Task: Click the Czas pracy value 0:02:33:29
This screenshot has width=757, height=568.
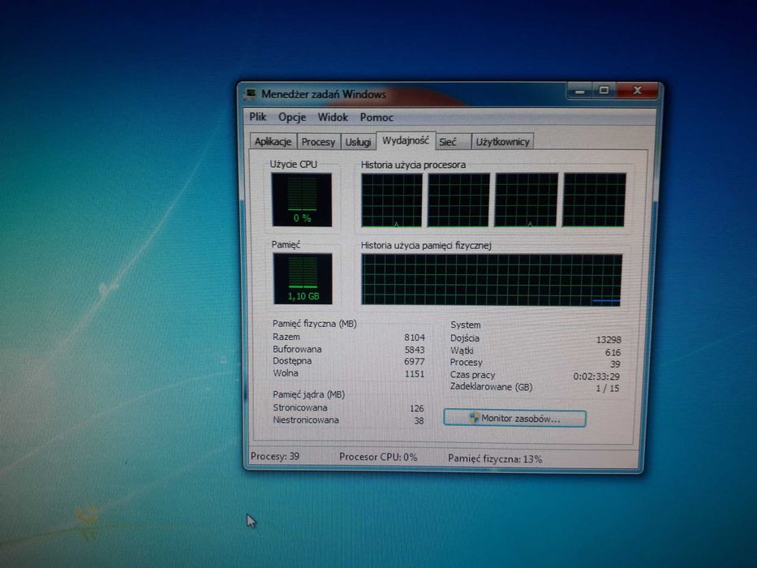Action: [x=596, y=377]
